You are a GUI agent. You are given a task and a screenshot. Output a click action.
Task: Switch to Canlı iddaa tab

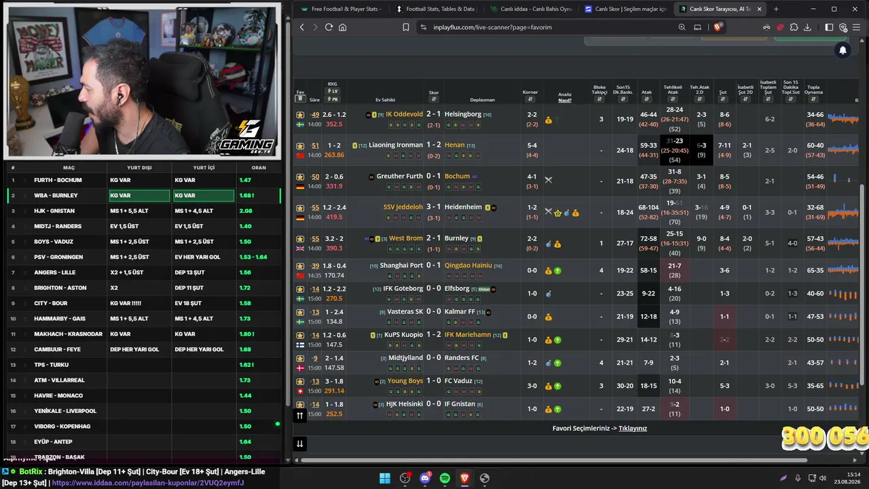530,9
